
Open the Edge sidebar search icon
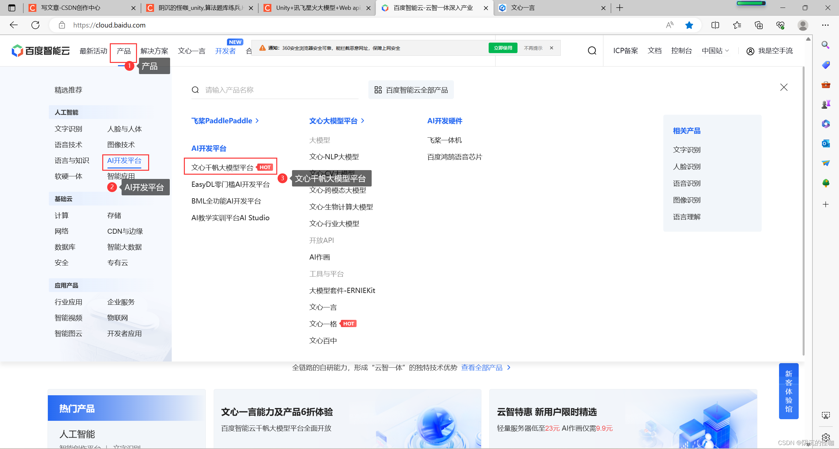pos(826,45)
